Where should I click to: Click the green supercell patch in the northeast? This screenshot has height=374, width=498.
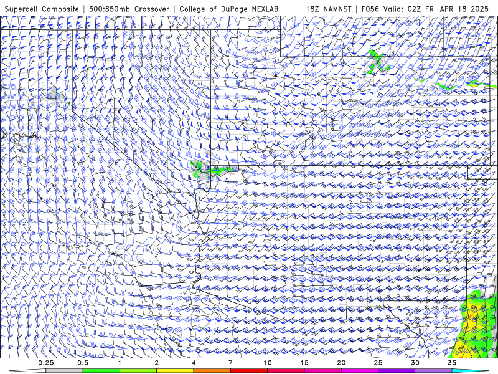[377, 62]
